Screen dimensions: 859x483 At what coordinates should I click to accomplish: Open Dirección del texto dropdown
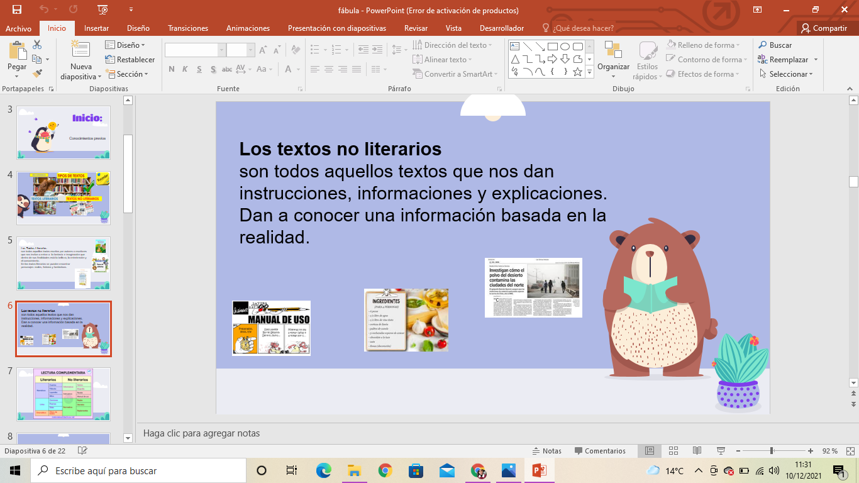(x=453, y=45)
